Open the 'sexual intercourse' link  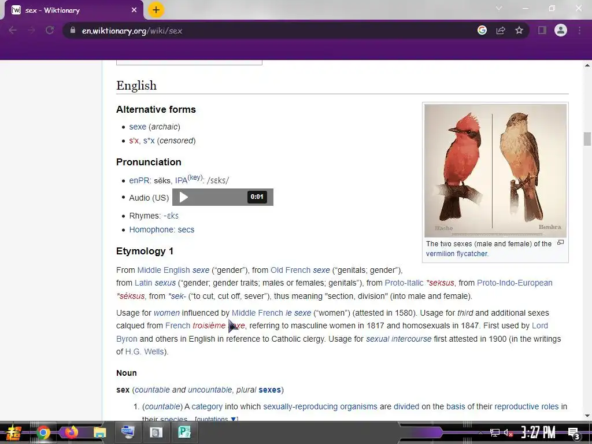399,339
